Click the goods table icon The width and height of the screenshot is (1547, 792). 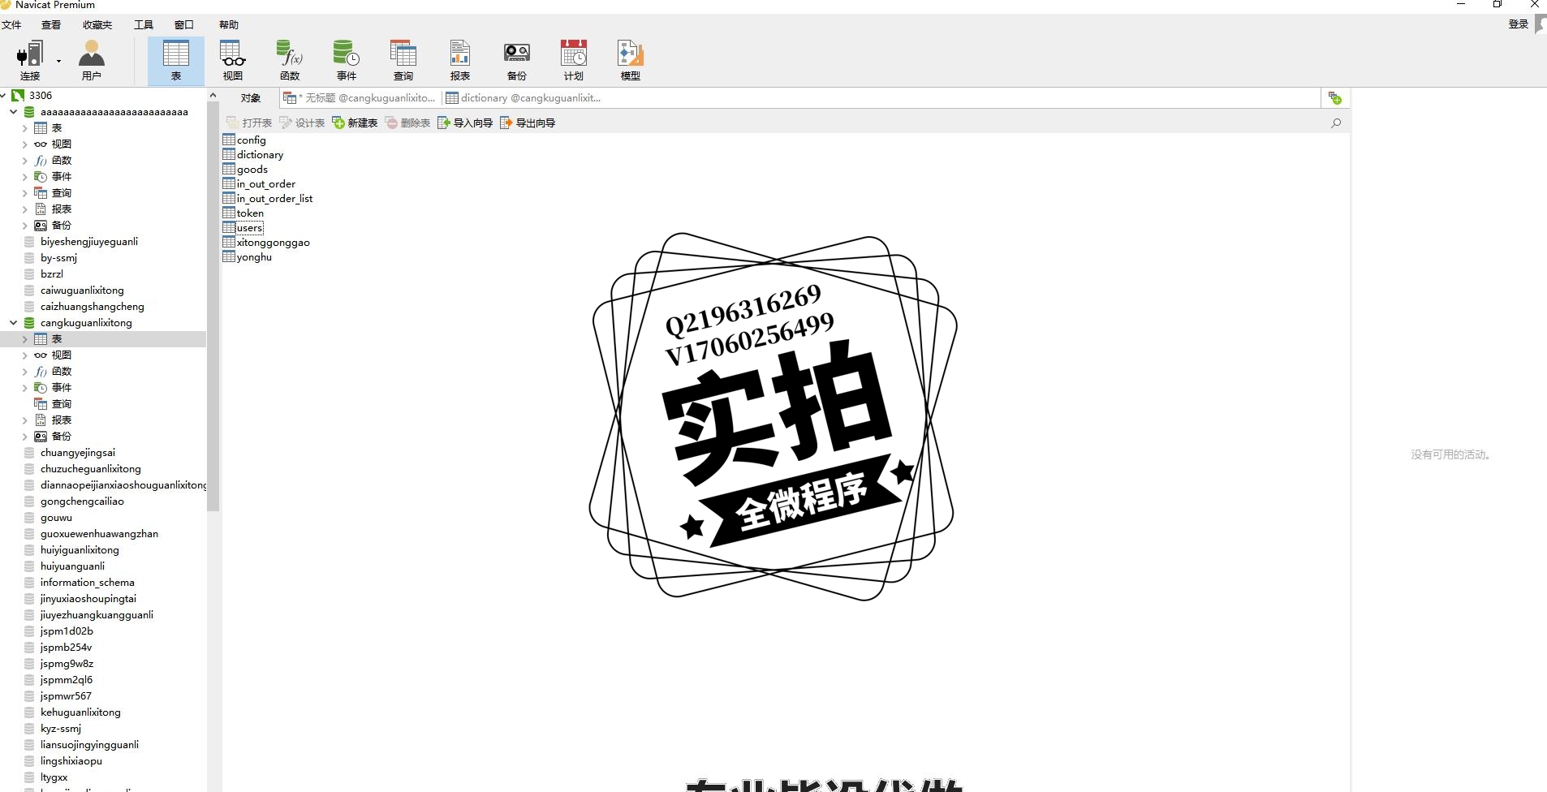click(x=229, y=169)
